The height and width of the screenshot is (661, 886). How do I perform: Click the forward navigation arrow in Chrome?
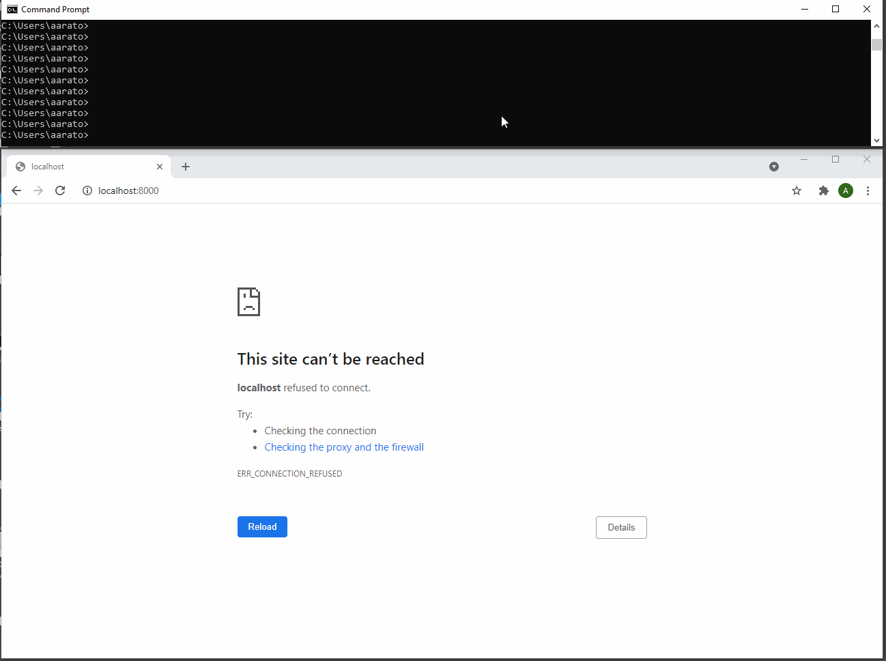click(38, 191)
